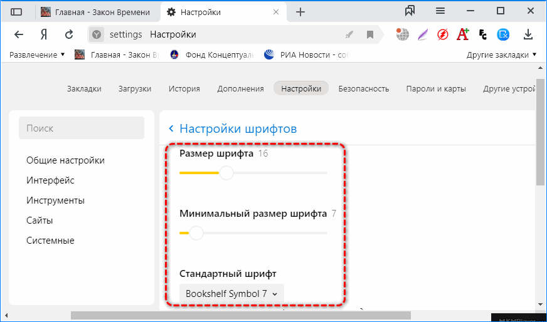Viewport: 547px width, 322px height.
Task: Go to Системные in sidebar
Action: [50, 241]
